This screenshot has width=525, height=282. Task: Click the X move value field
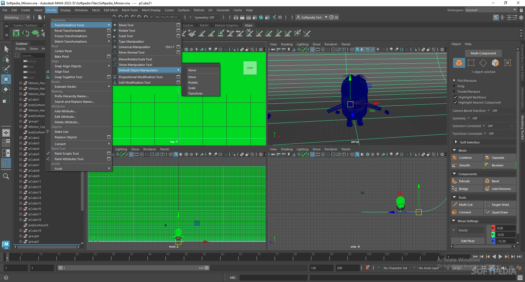pos(506,228)
